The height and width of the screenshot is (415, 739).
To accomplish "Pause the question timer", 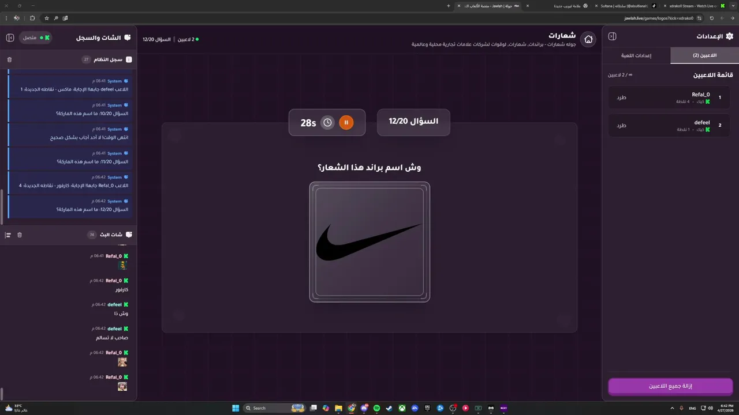I will tap(346, 122).
